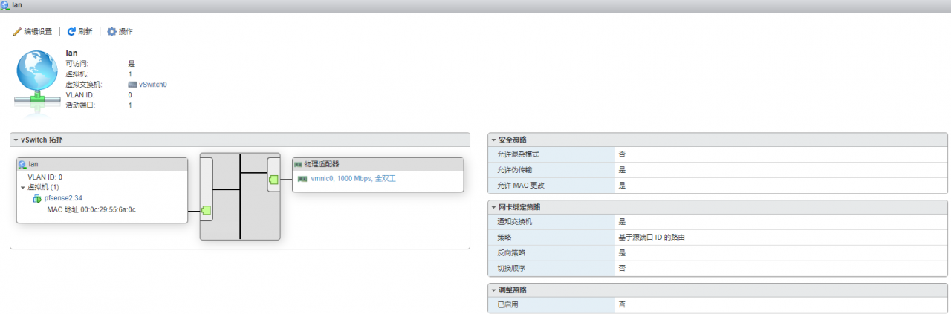Open the pfsense2.34 VM link
Viewport: 951px width, 314px height.
63,199
